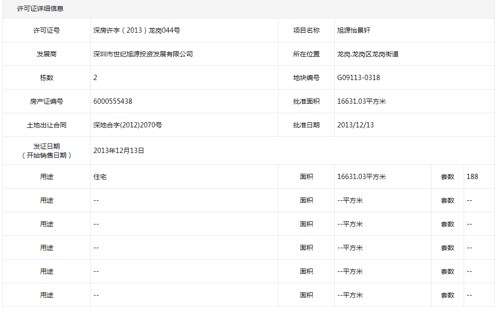Screen dimensions: 502x314
Task: Select the 土地出让合同 label cell
Action: tap(47, 125)
